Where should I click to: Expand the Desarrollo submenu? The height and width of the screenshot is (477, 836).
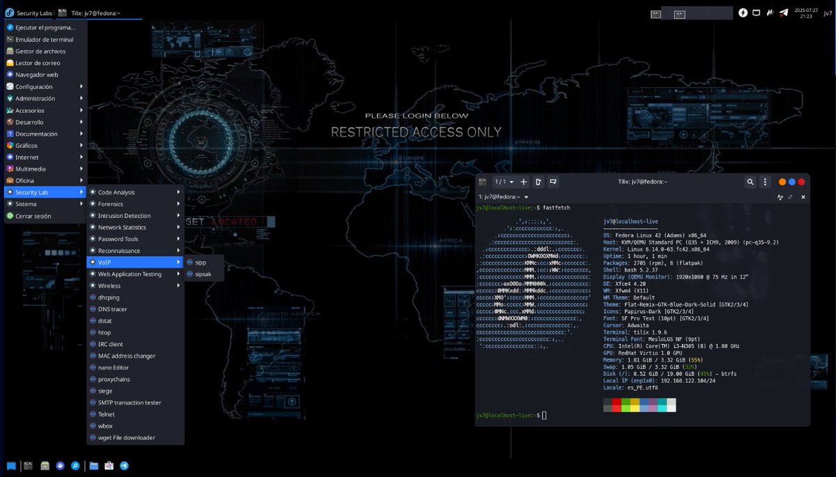45,122
